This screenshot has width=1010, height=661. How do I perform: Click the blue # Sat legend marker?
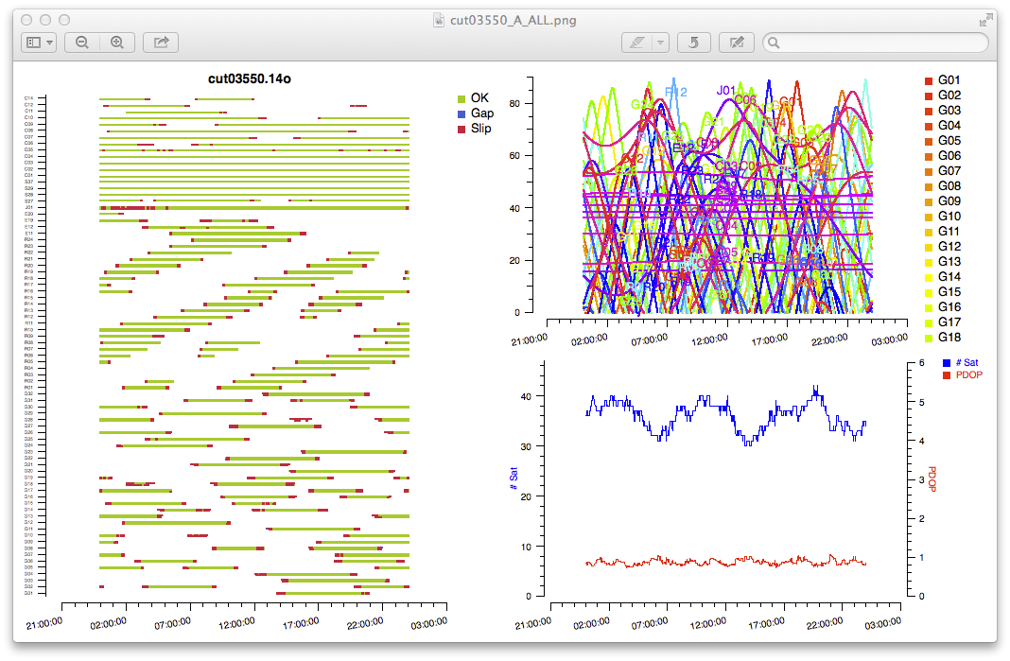tap(947, 362)
